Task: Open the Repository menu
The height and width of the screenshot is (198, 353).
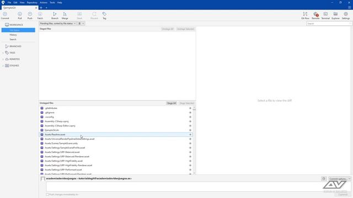Action: pos(32,2)
